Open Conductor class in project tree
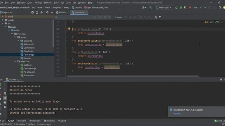The height and width of the screenshot is (126, 225). click(28, 51)
